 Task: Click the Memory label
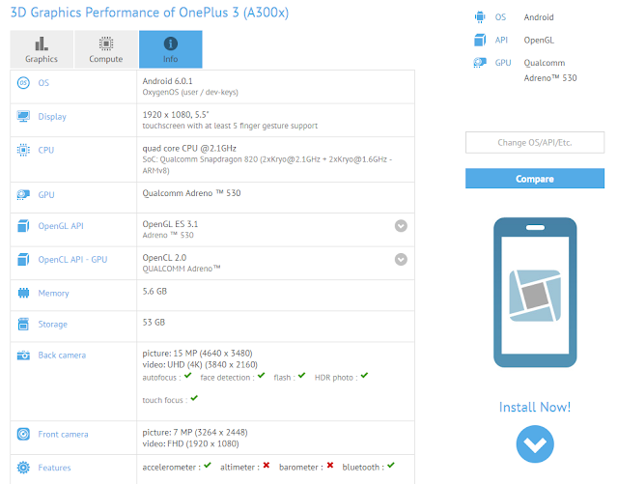pyautogui.click(x=53, y=293)
